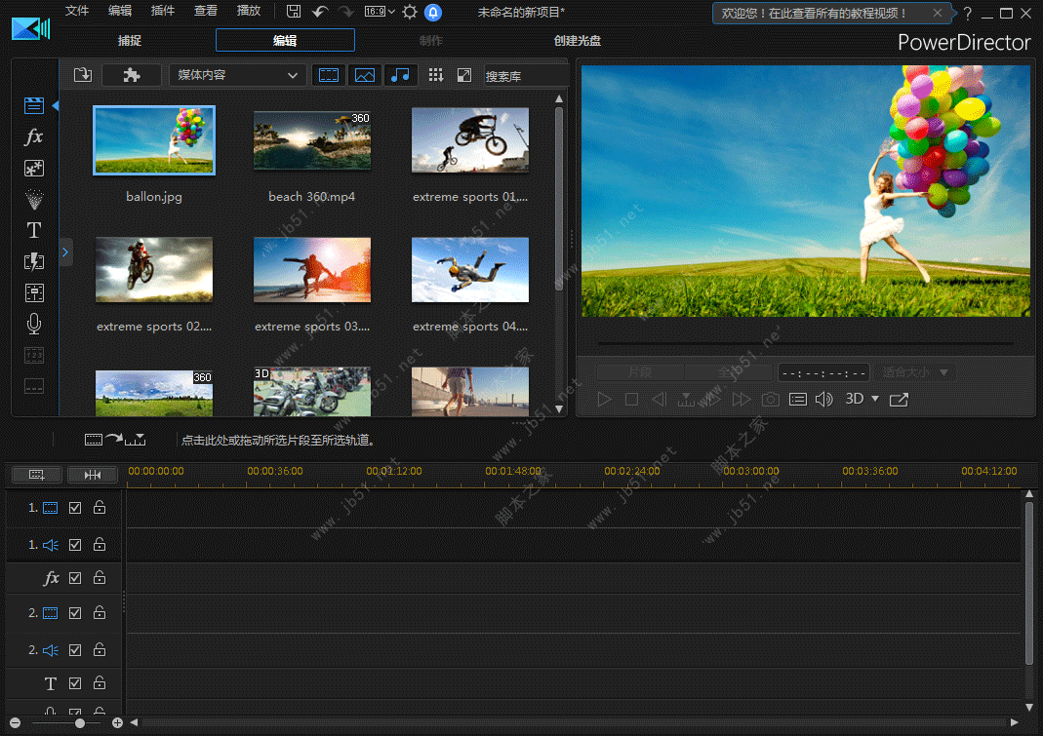Click the plugins puzzle piece button
This screenshot has height=736, width=1043.
tap(132, 75)
